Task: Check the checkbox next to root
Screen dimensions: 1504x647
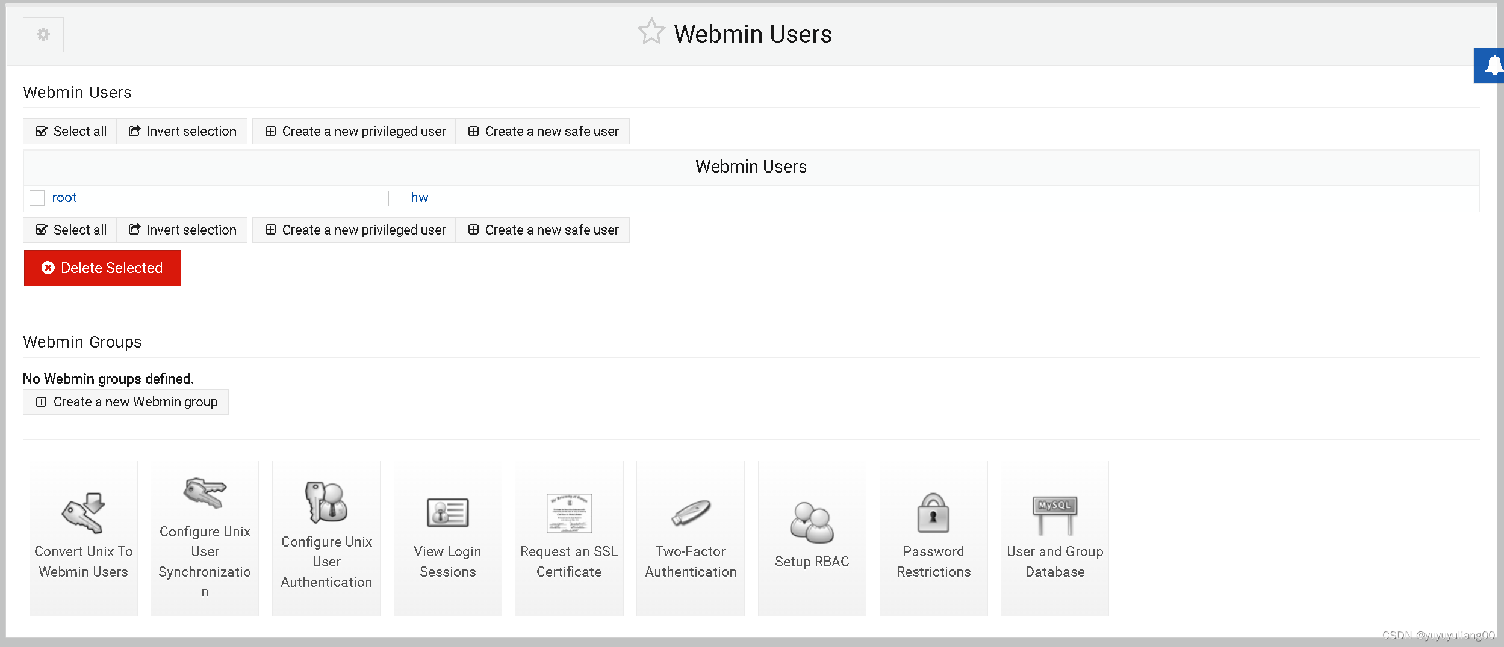Action: 37,197
